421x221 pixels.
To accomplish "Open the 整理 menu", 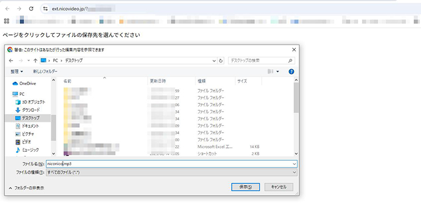I will pos(17,71).
